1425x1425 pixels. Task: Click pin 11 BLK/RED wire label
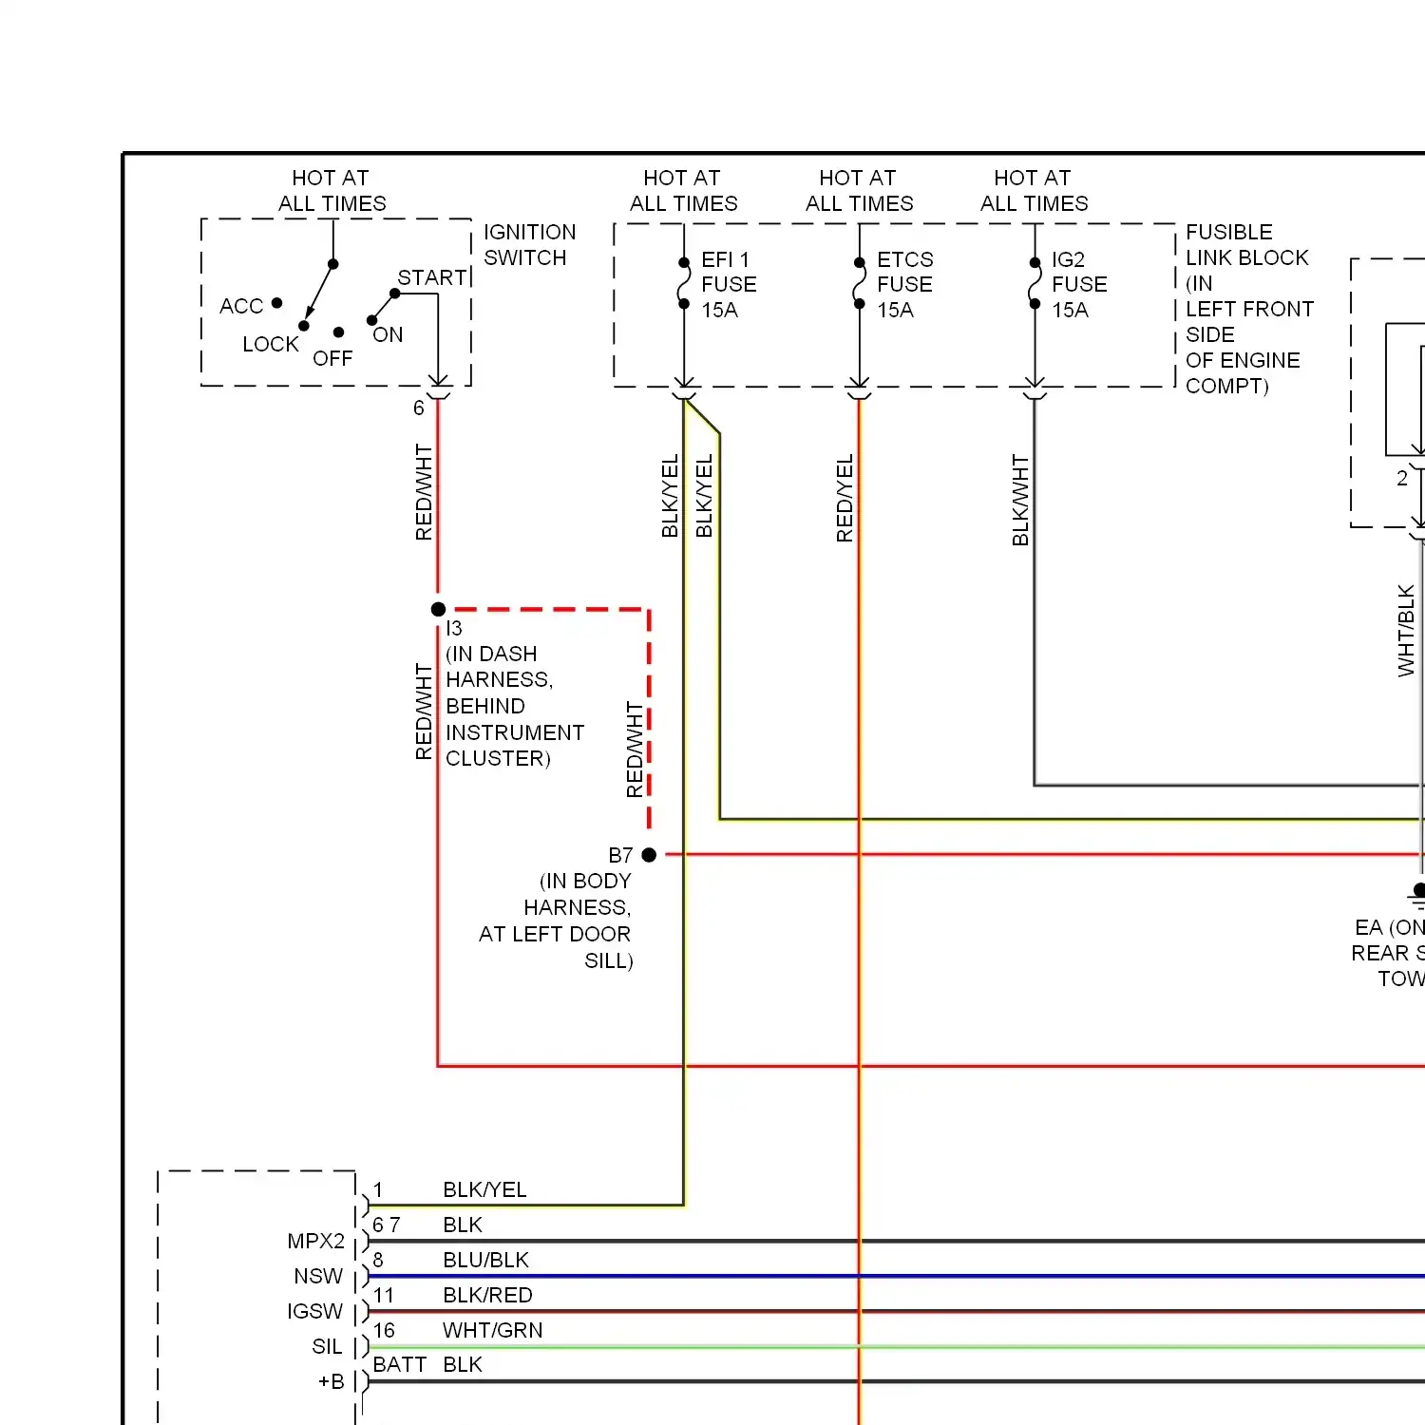(487, 1295)
